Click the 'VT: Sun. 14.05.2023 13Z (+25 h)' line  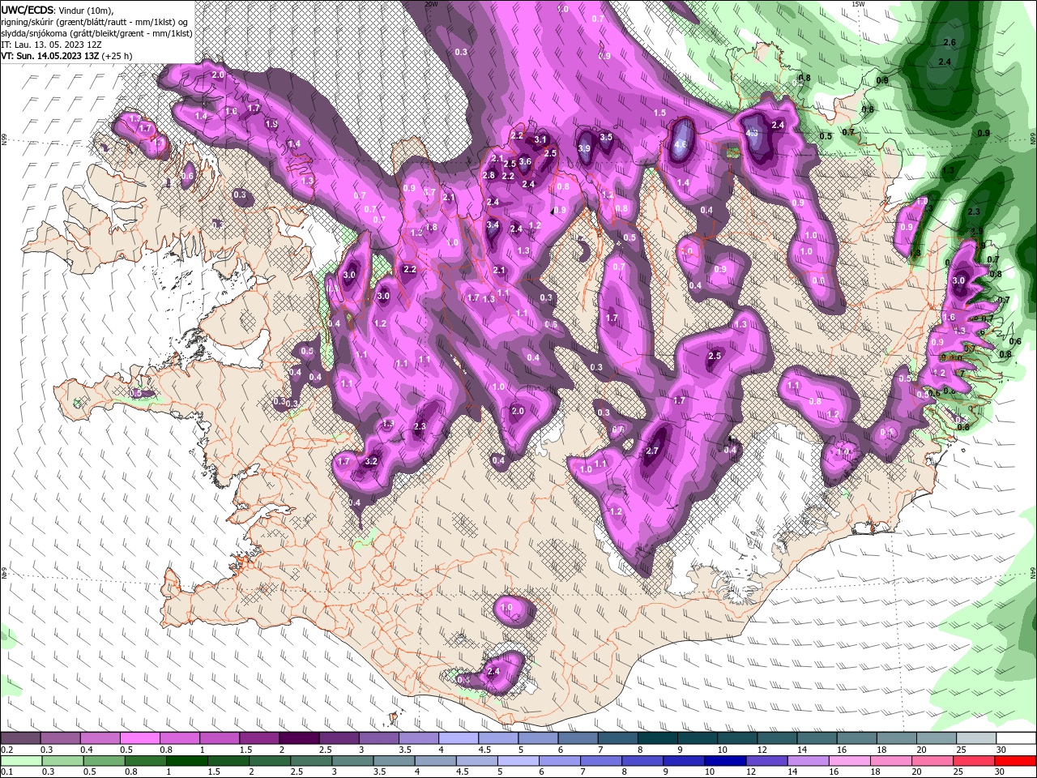[66, 56]
